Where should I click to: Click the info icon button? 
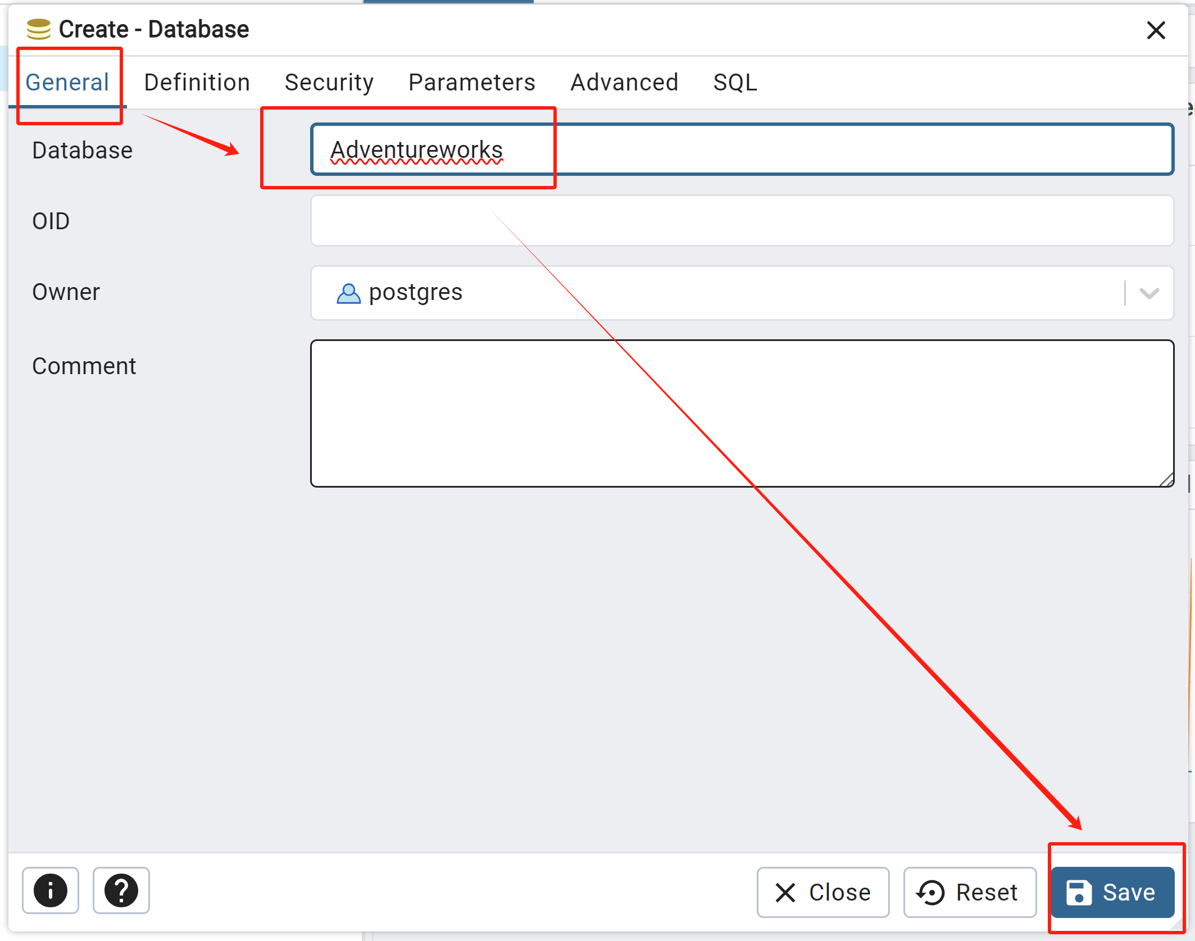(51, 890)
